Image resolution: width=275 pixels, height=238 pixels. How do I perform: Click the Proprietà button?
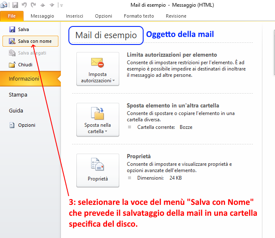98,170
